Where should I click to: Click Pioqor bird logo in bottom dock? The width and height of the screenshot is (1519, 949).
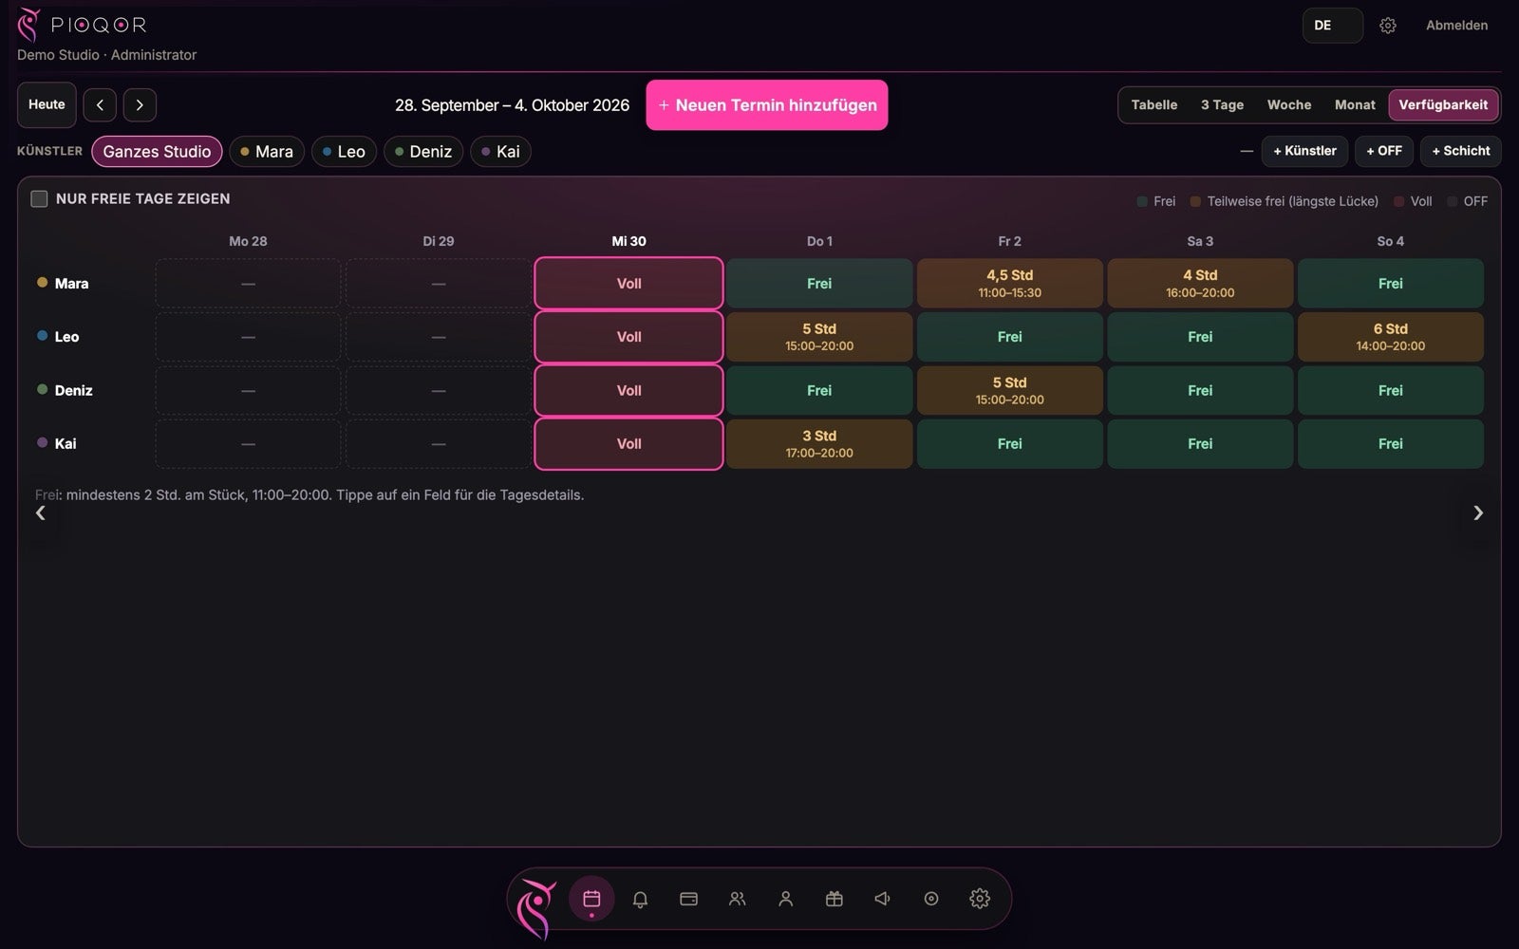(x=536, y=907)
